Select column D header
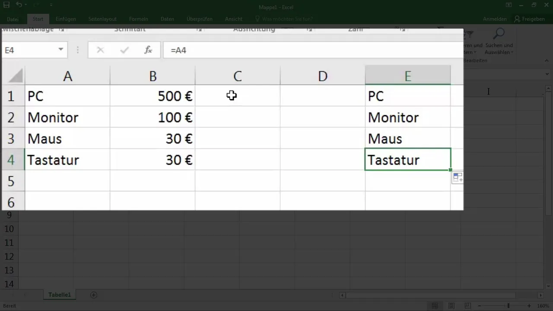 (x=323, y=76)
